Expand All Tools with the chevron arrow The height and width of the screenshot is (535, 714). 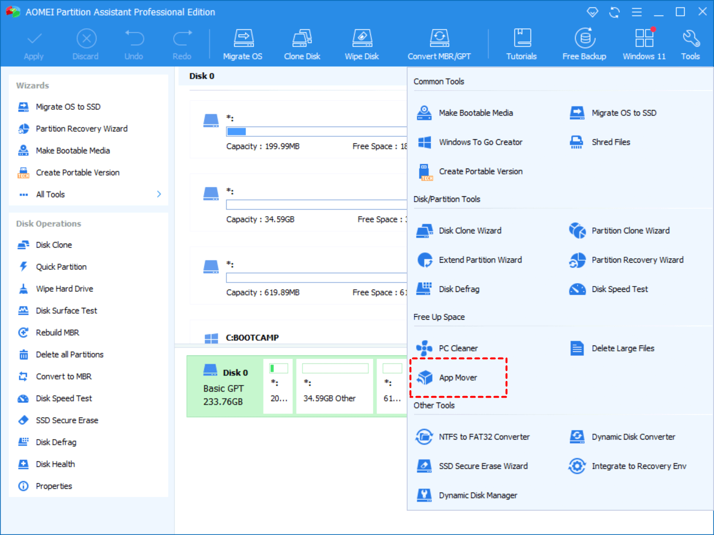tap(159, 194)
